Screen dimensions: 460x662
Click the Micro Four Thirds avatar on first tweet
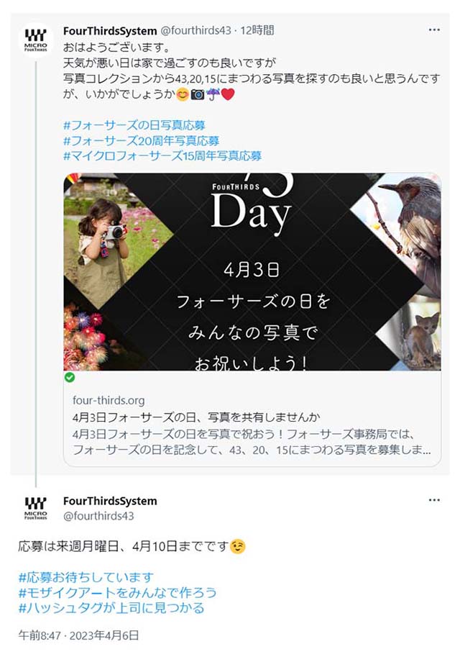36,40
